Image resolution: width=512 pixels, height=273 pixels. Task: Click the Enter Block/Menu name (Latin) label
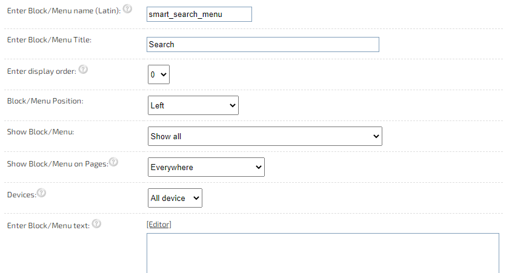(x=64, y=11)
